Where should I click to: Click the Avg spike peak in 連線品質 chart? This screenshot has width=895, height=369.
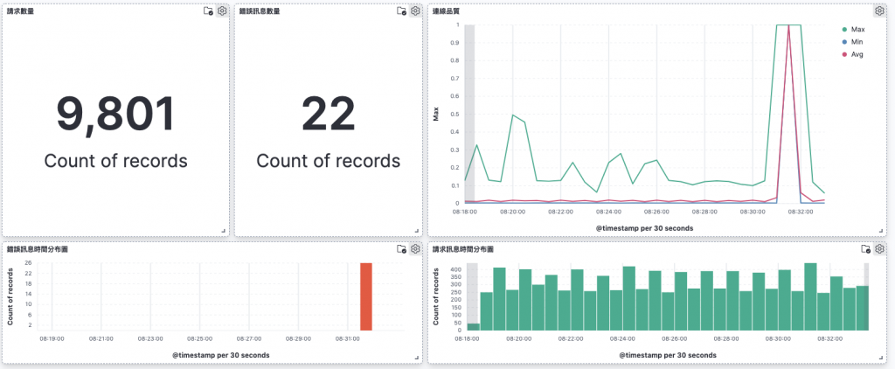coord(788,25)
